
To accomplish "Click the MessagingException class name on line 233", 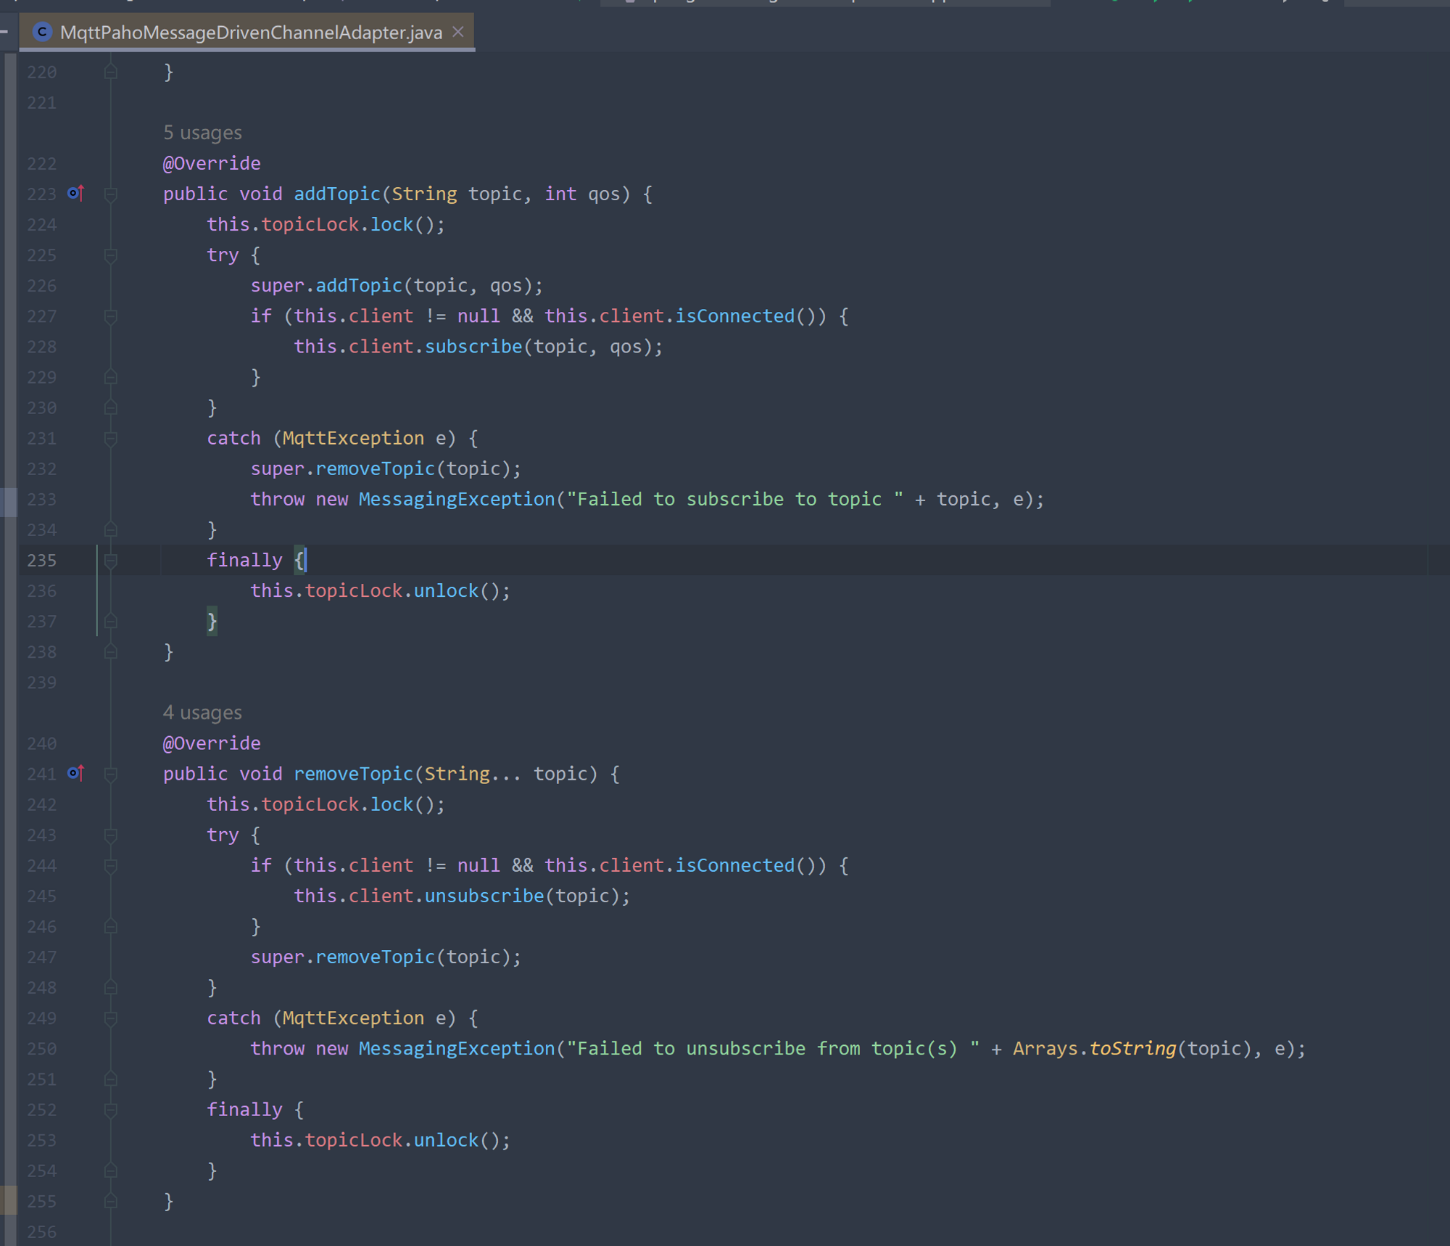I will pyautogui.click(x=456, y=499).
